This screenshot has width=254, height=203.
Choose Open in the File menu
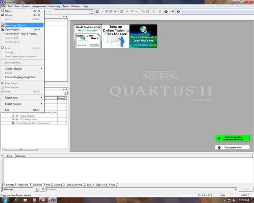point(23,15)
